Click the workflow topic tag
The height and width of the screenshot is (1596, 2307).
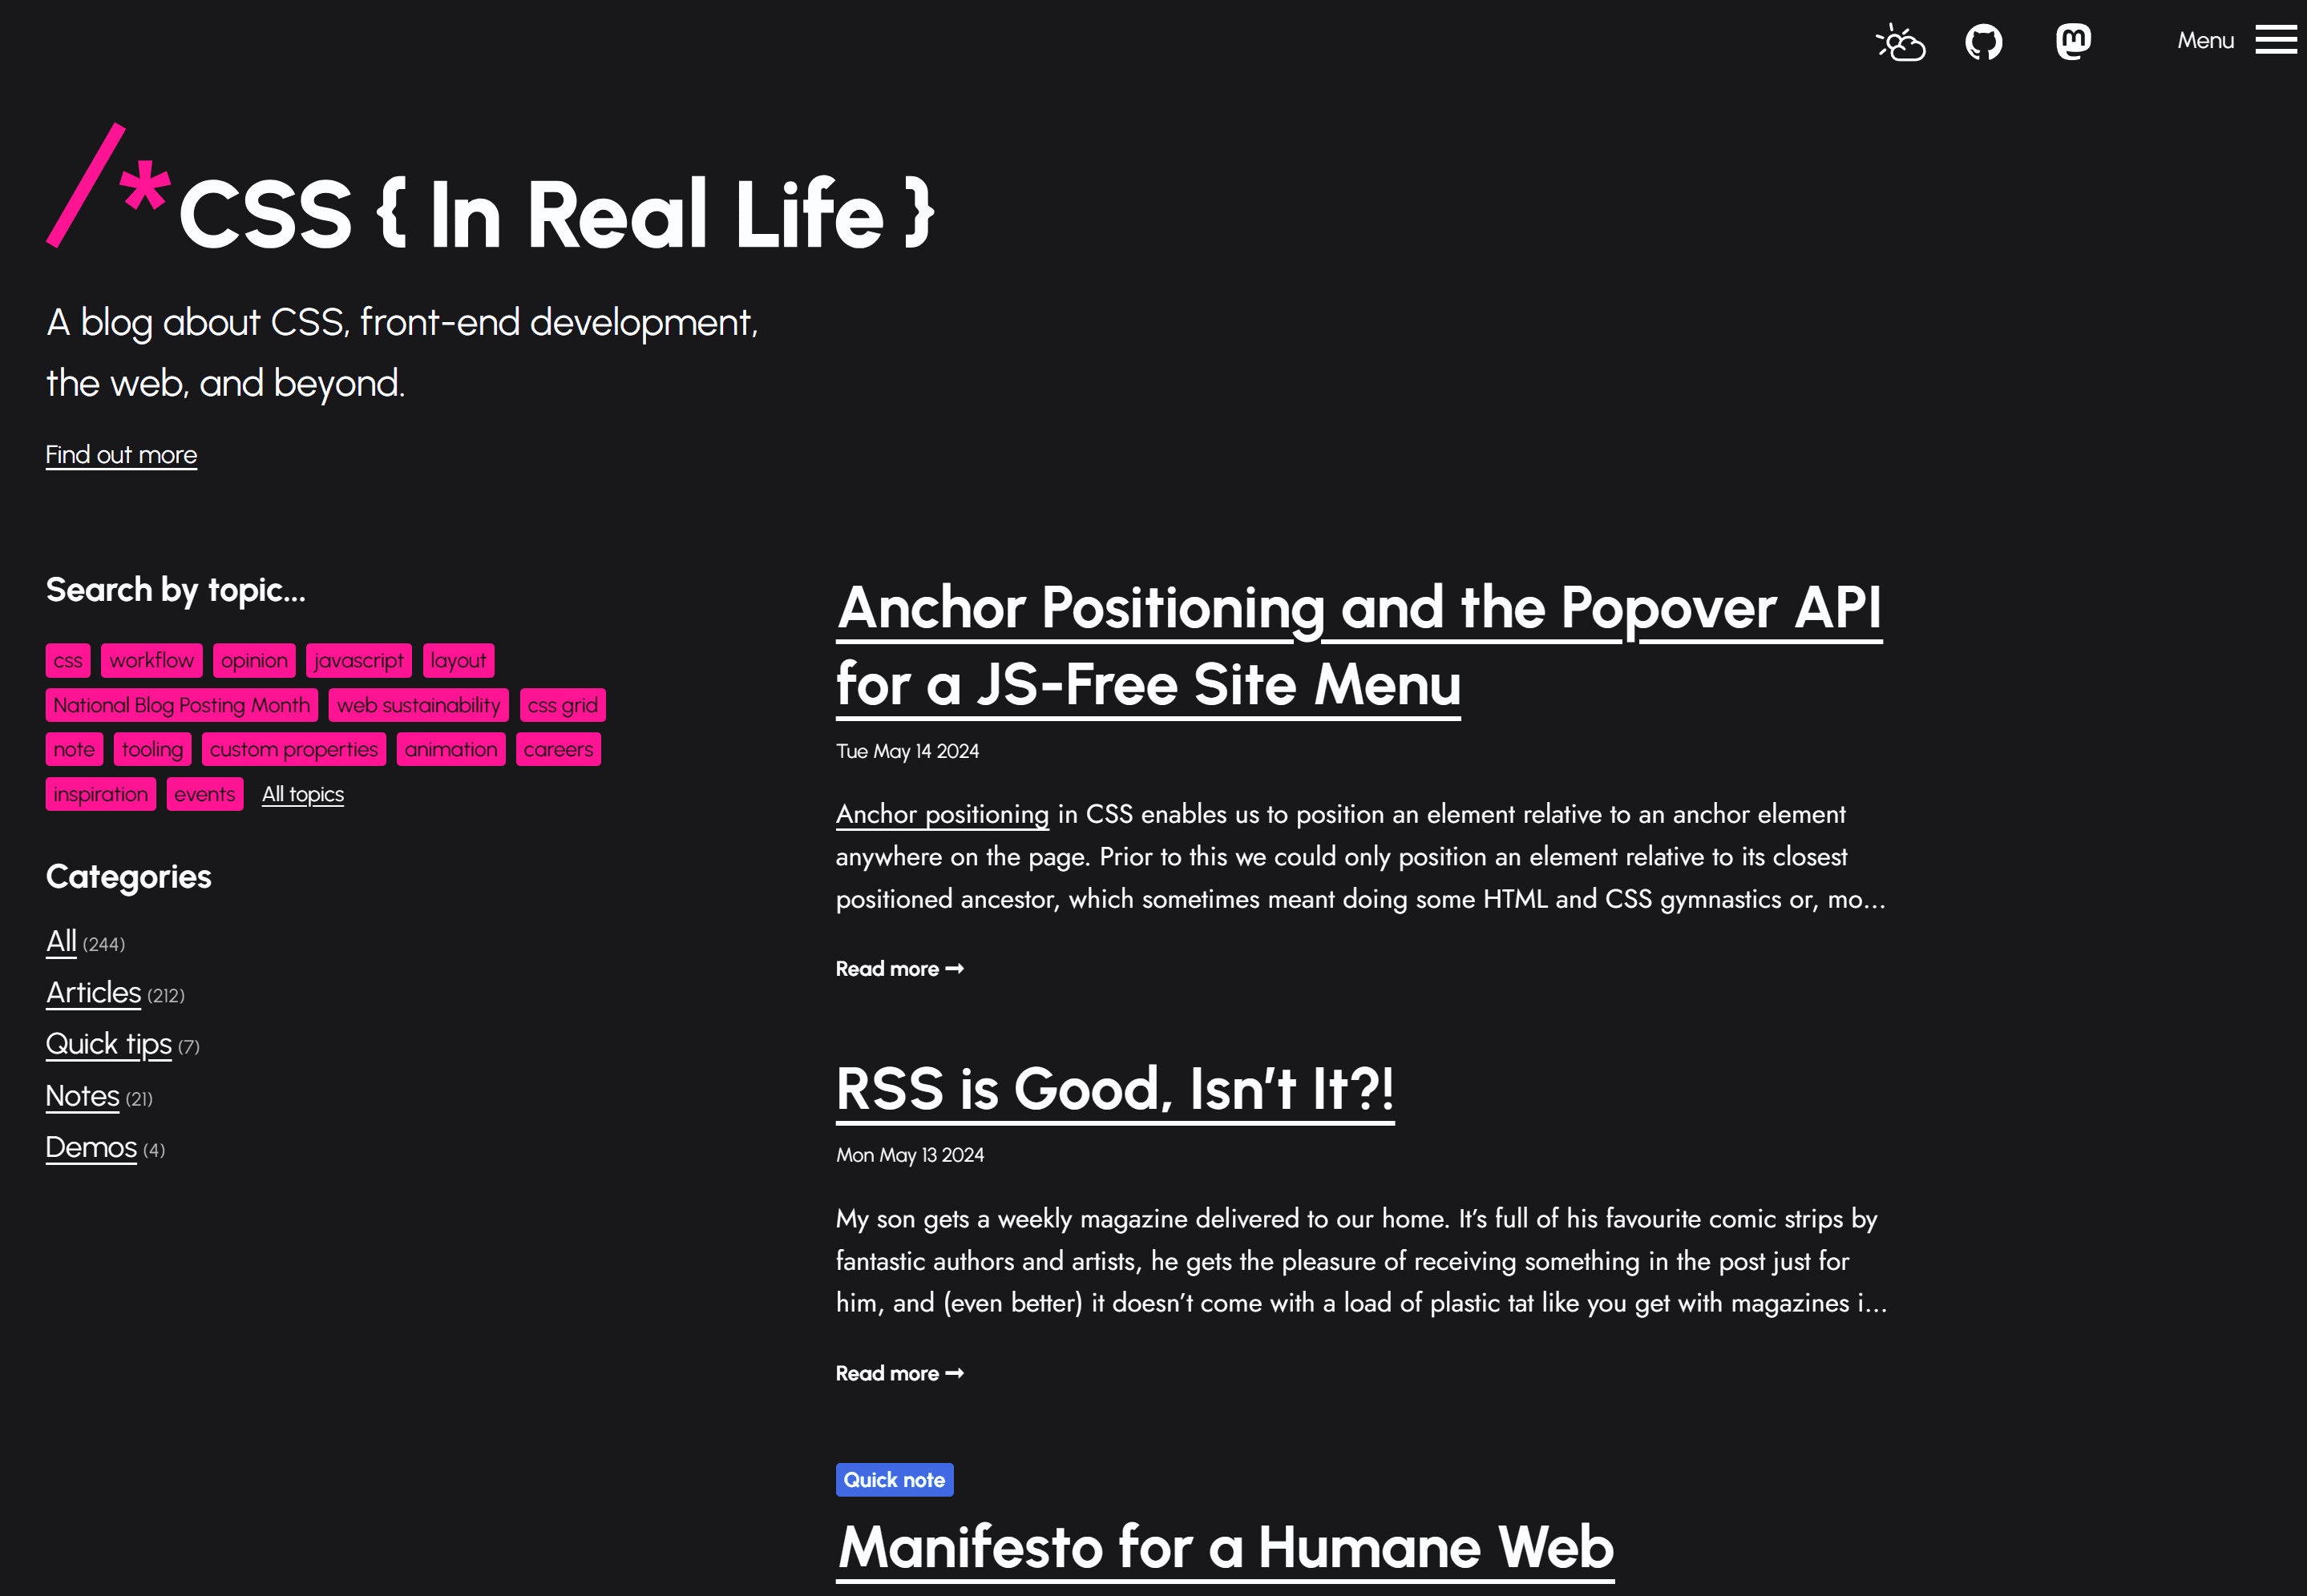point(149,660)
